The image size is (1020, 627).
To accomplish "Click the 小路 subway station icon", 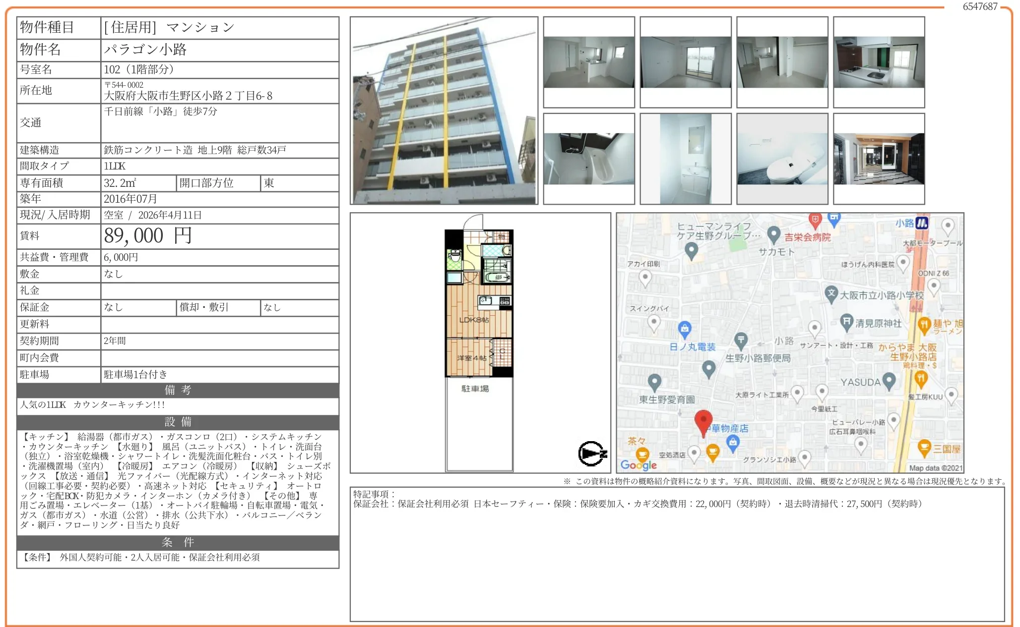I will [x=922, y=223].
